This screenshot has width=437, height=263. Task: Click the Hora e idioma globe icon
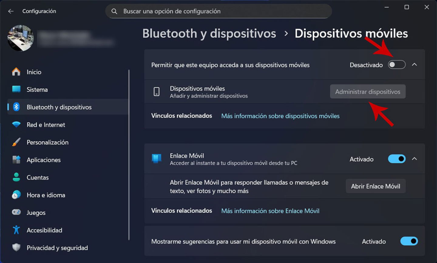click(16, 195)
